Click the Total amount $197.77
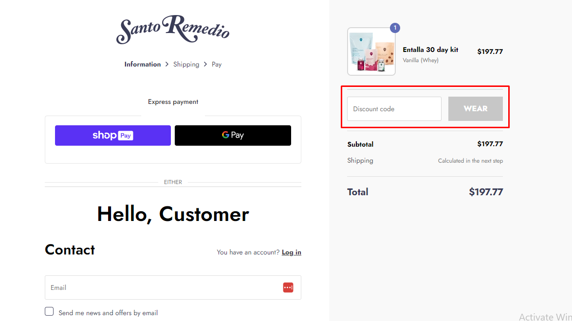 [486, 192]
